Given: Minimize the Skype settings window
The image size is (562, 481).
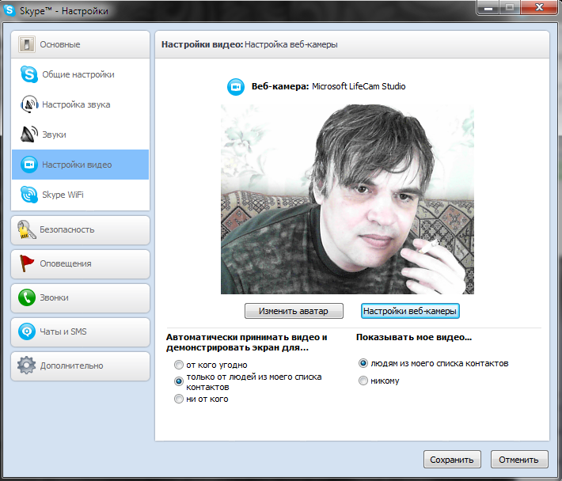Looking at the screenshot, I should 488,7.
